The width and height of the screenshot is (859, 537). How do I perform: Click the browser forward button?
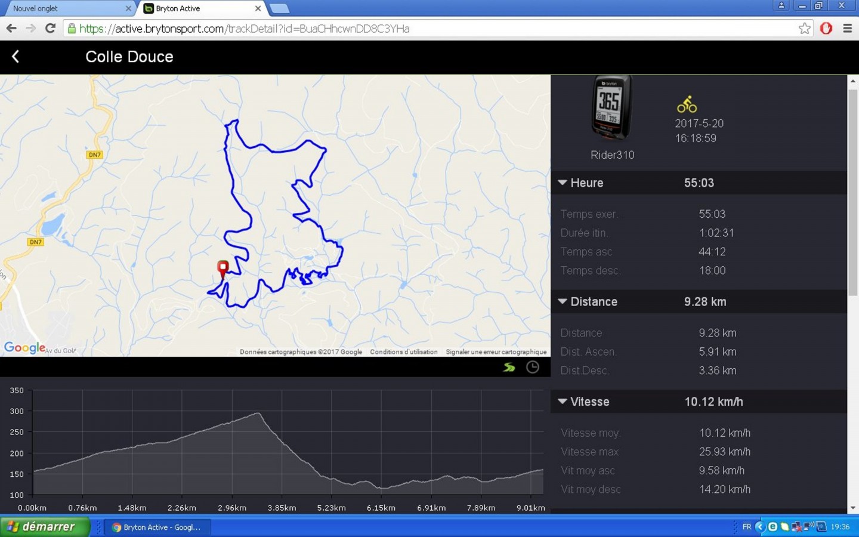pos(30,28)
